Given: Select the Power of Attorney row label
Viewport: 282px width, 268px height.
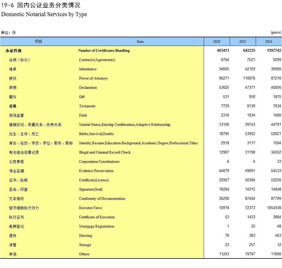Looking at the screenshot, I should [93, 78].
